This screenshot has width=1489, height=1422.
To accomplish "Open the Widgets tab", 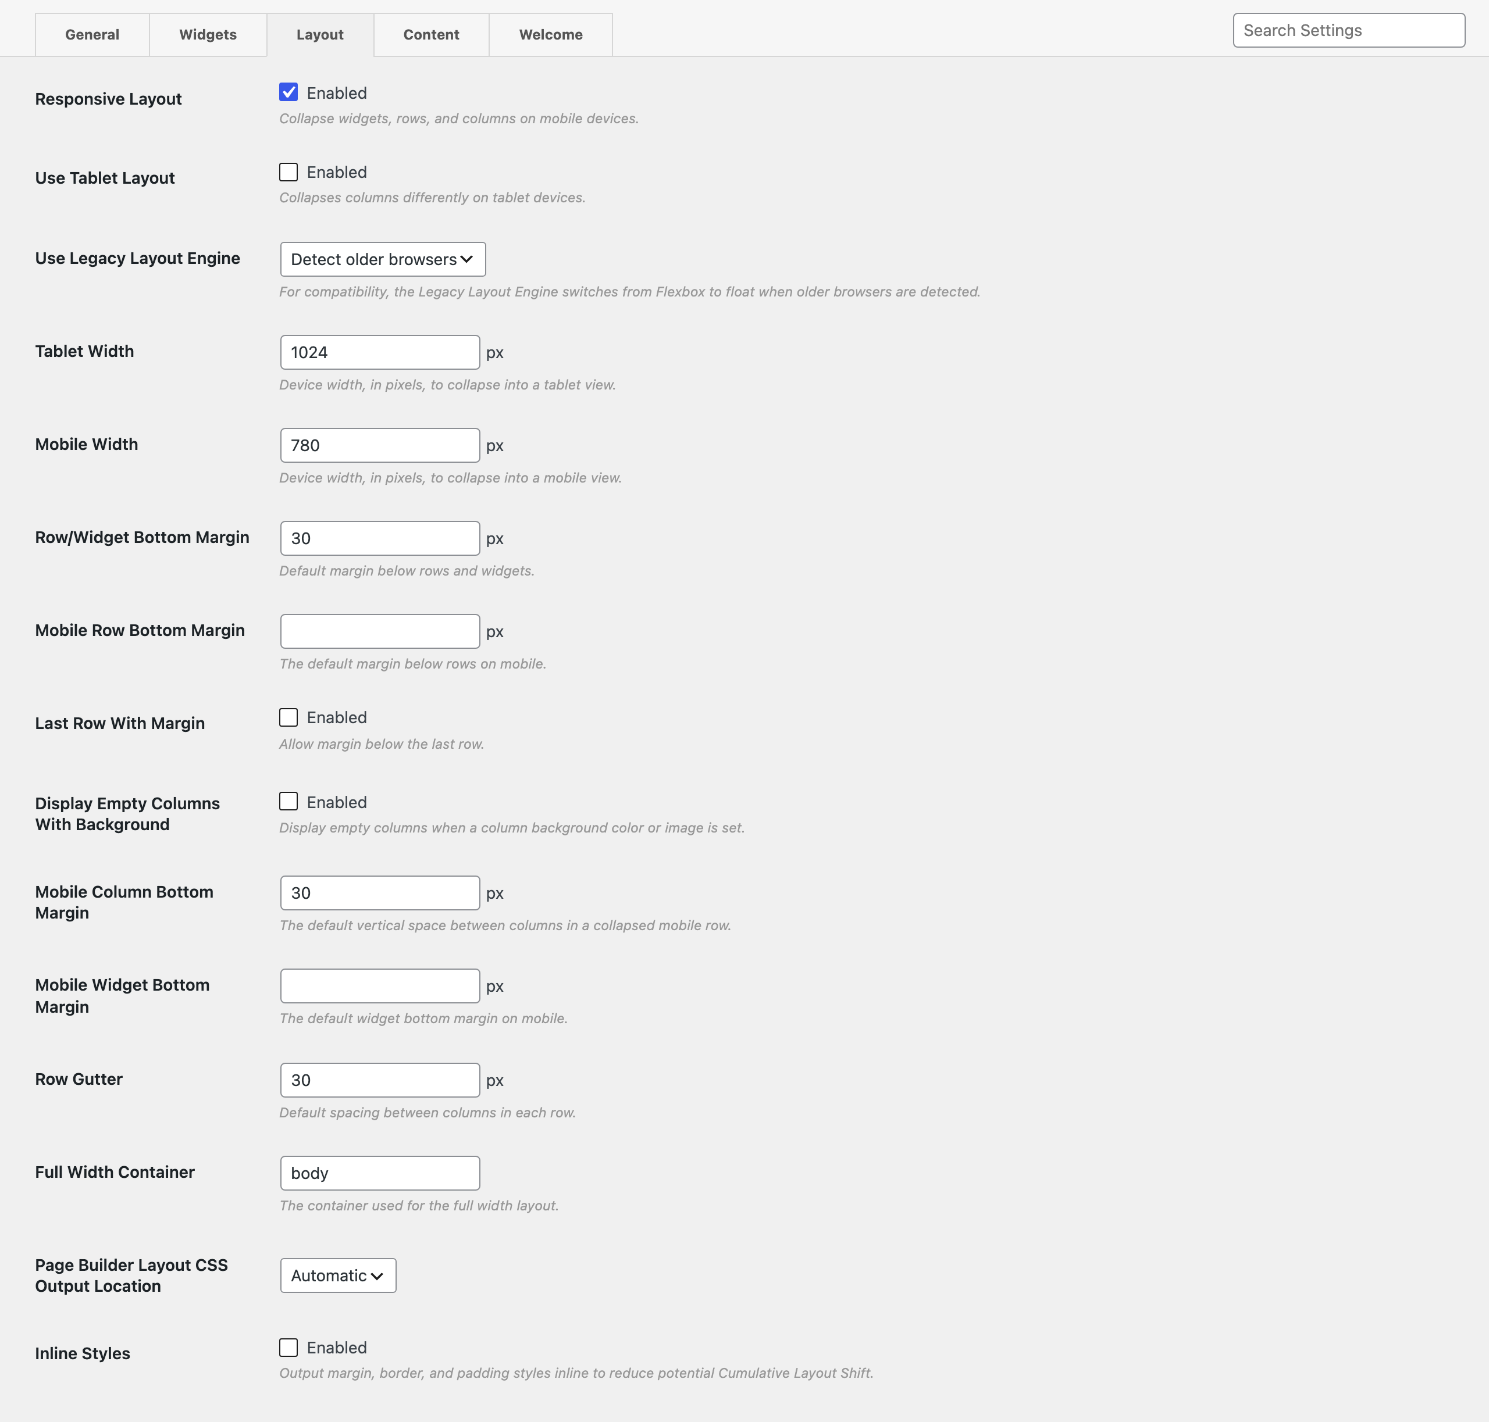I will pyautogui.click(x=208, y=34).
